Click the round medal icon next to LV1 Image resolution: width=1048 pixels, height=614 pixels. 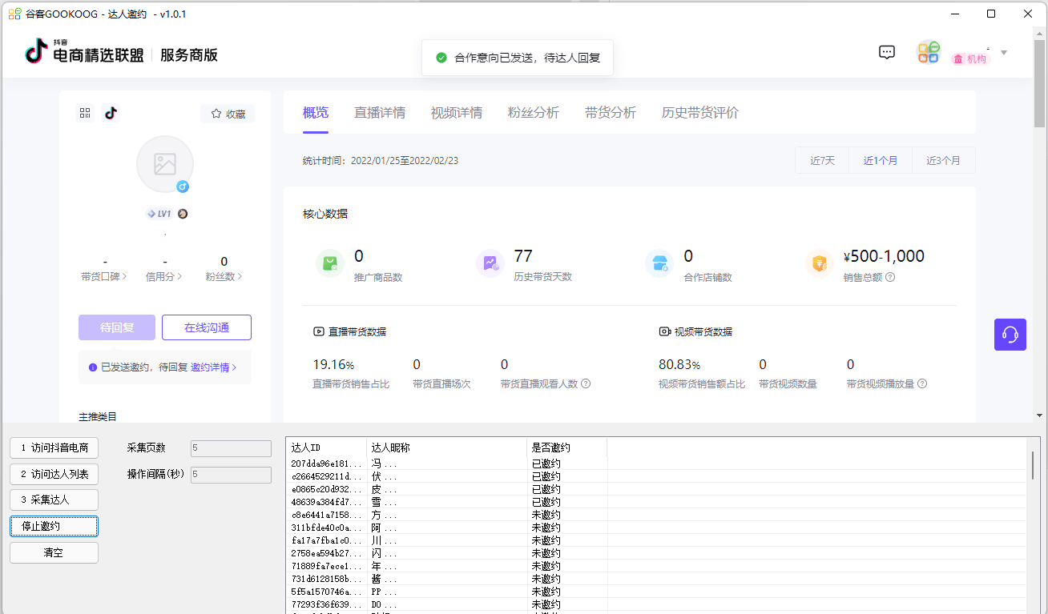[x=183, y=214]
